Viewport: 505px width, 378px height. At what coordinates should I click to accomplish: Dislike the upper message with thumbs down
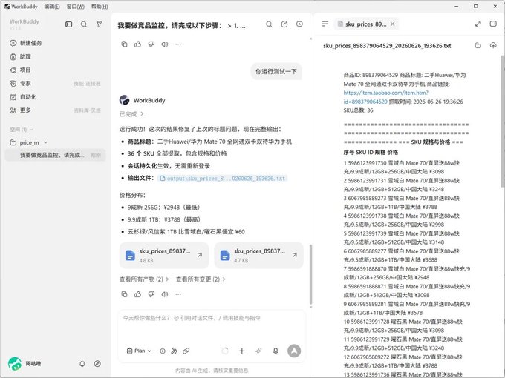coord(151,44)
